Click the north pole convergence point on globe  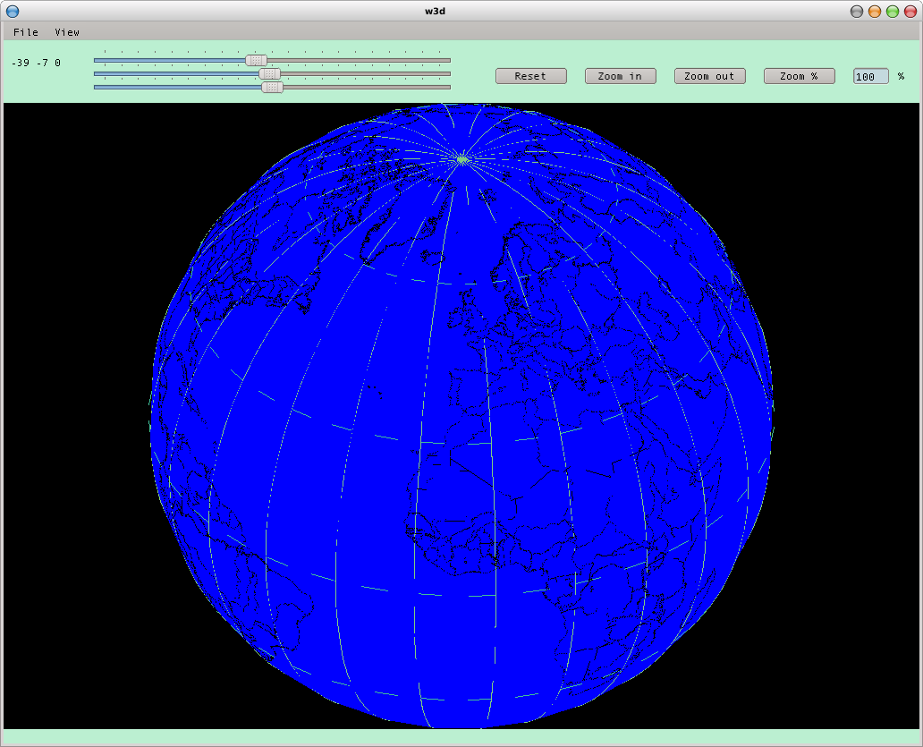pyautogui.click(x=462, y=159)
